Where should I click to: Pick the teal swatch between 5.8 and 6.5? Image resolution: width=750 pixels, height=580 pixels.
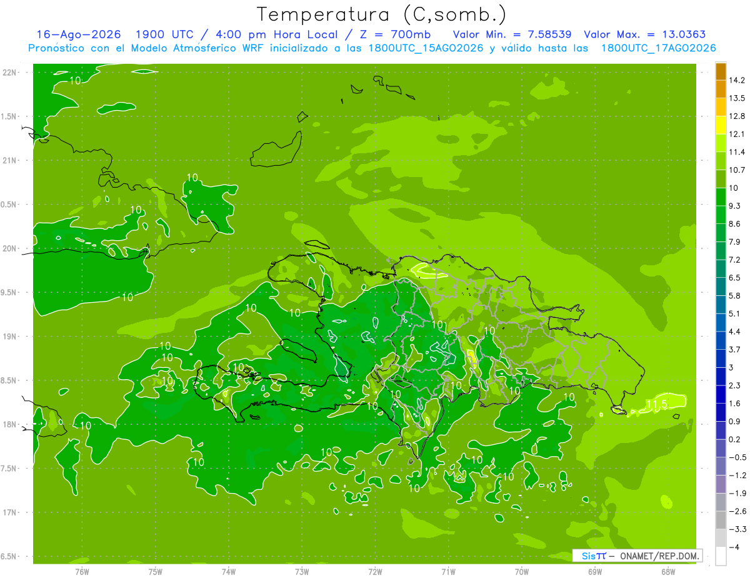[721, 287]
